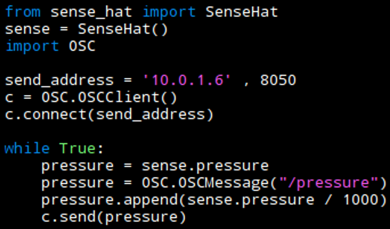Click the 'while' keyword
This screenshot has height=229, width=390.
(x=27, y=149)
